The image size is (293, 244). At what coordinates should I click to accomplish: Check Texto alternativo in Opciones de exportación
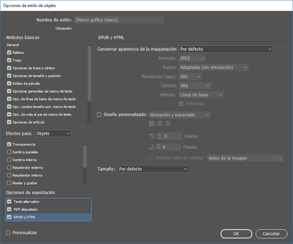[9, 202]
